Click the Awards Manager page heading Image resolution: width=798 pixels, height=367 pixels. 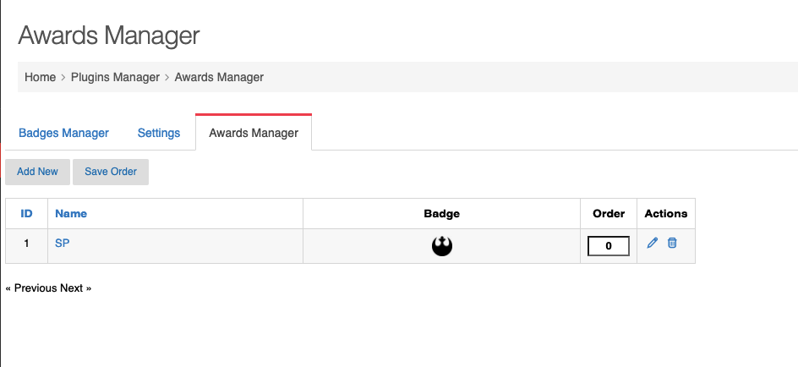pos(109,36)
